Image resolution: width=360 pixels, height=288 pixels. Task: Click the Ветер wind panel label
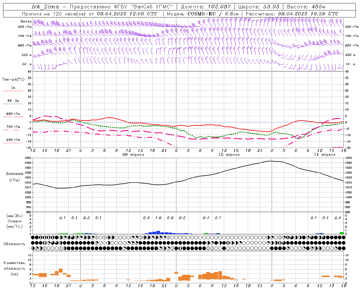pyautogui.click(x=26, y=21)
